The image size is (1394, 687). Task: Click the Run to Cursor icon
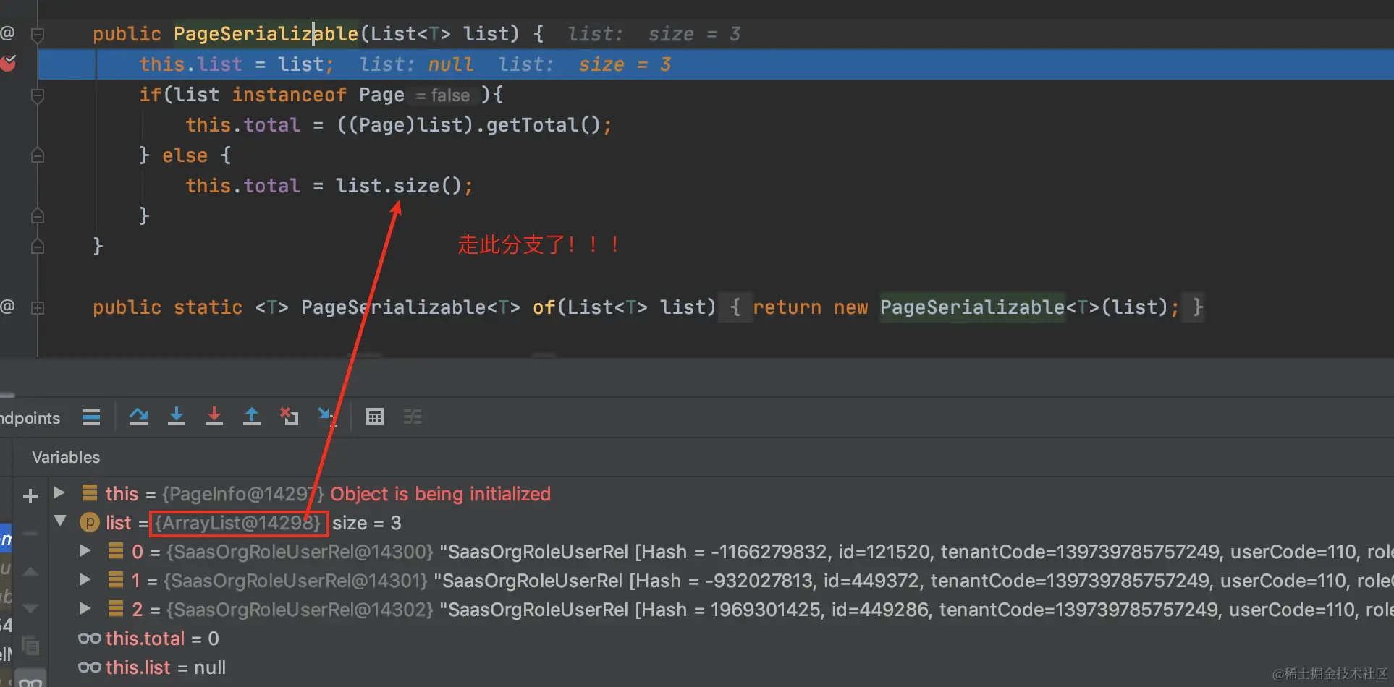(326, 417)
